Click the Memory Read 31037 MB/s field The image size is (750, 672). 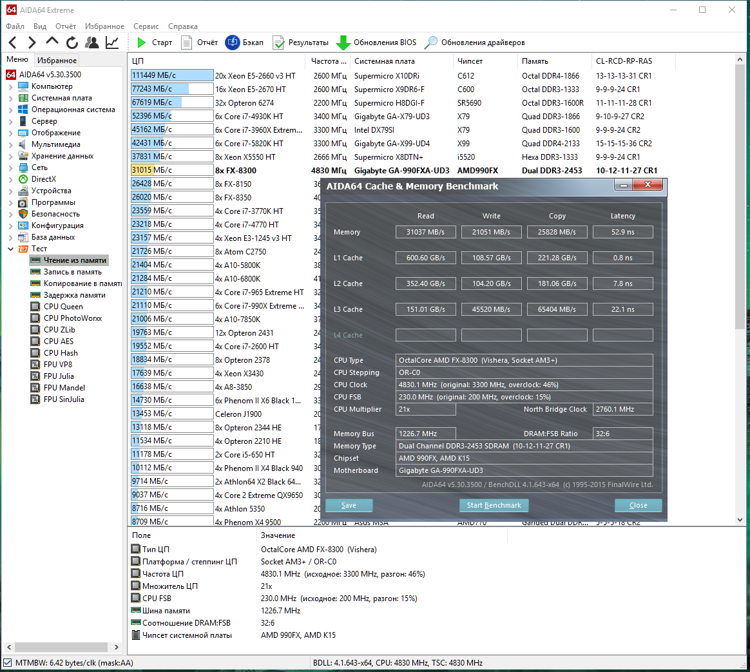click(x=426, y=232)
